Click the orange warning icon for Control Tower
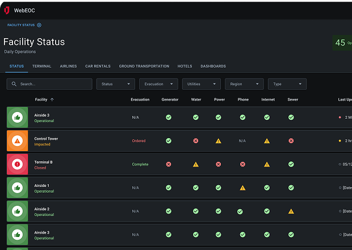 point(17,141)
